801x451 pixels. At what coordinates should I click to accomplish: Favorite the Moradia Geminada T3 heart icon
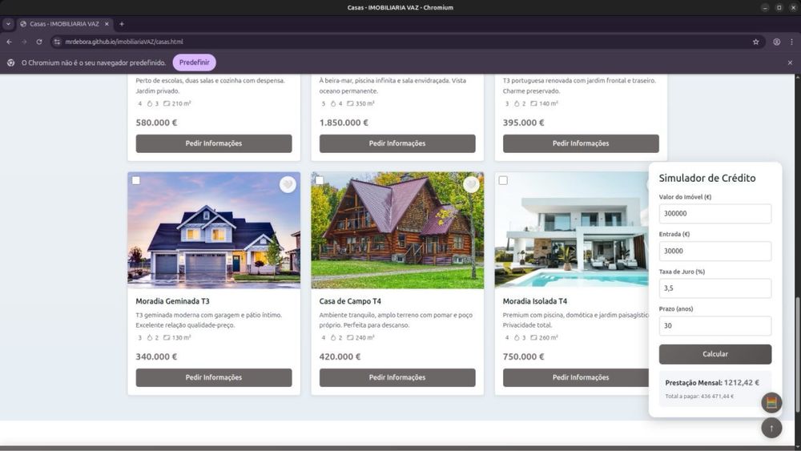tap(288, 184)
